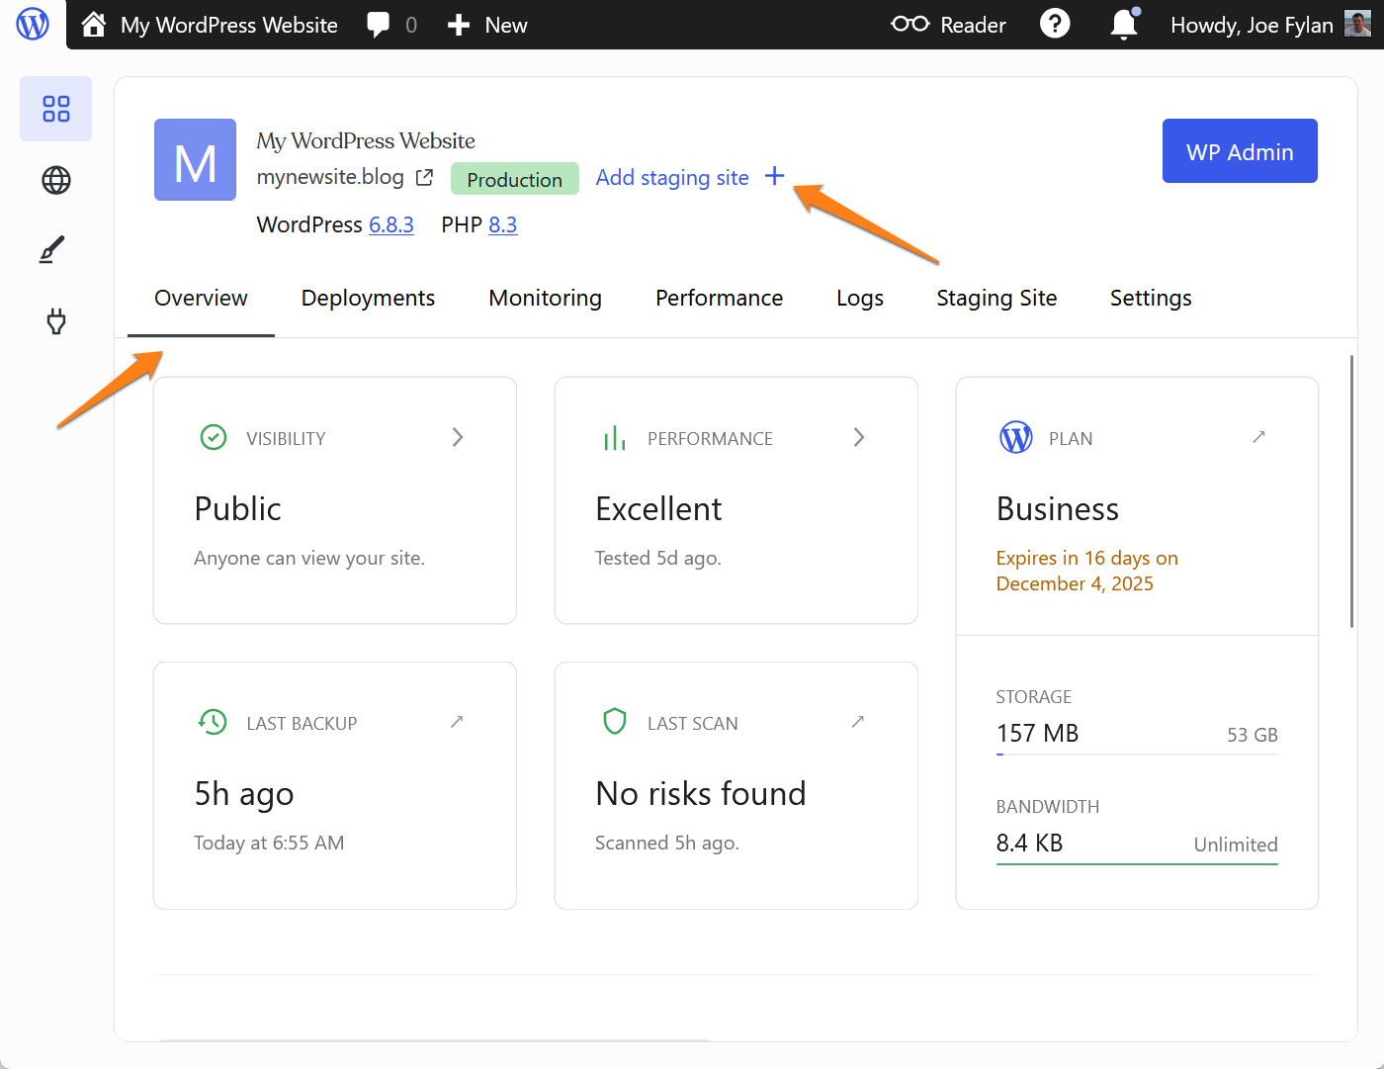Select the sites grid icon in the sidebar
The image size is (1384, 1069).
pyautogui.click(x=55, y=109)
